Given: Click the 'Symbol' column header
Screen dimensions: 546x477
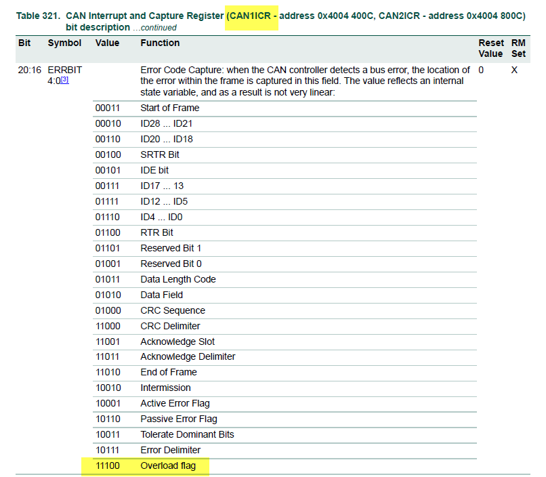Looking at the screenshot, I should pos(64,43).
